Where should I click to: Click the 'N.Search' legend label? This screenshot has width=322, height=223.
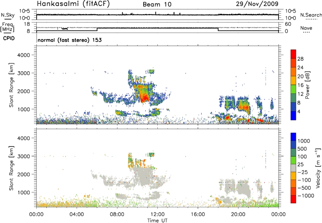coord(311,15)
